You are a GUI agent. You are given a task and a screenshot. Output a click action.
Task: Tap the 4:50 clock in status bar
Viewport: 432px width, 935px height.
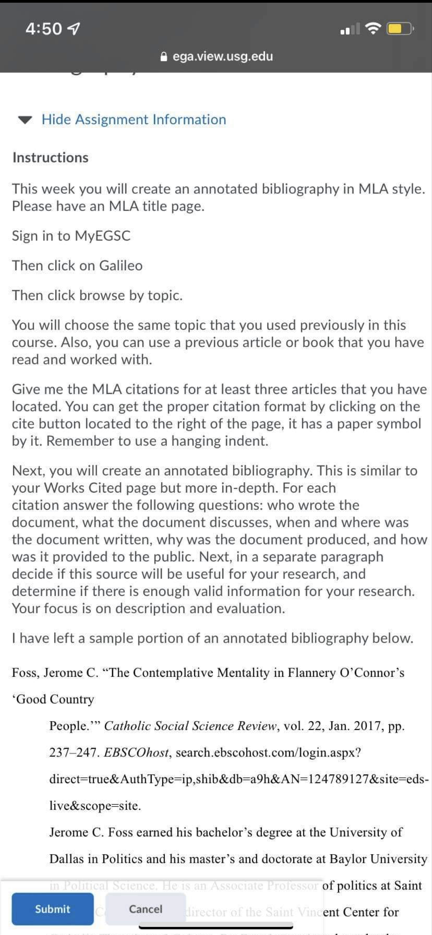[44, 29]
